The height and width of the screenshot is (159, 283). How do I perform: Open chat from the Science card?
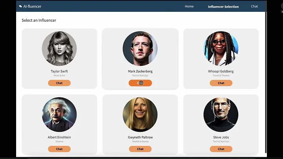pyautogui.click(x=59, y=149)
